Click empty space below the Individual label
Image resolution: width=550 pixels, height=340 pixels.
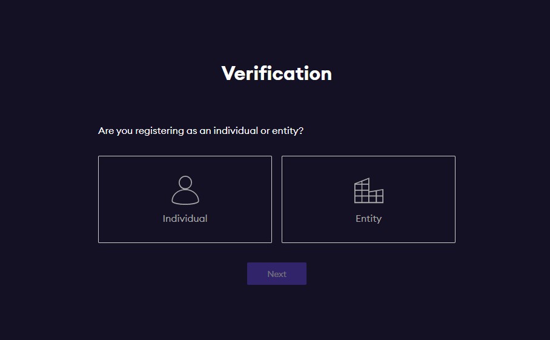tap(185, 233)
